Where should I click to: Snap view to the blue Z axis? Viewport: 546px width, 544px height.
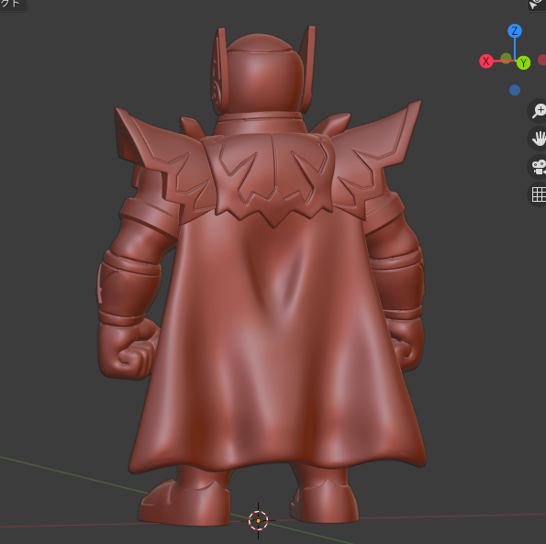pos(514,31)
